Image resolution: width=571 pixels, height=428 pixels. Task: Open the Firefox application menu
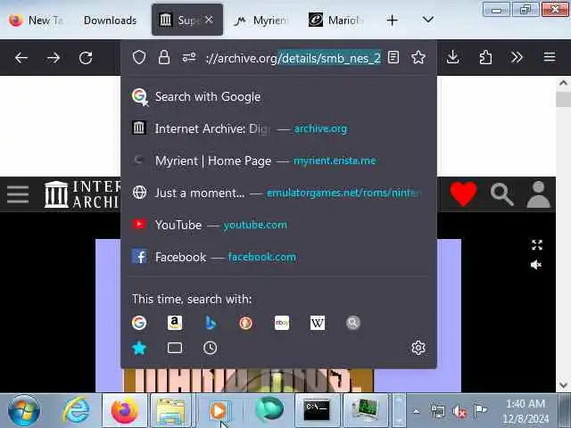[x=550, y=57]
